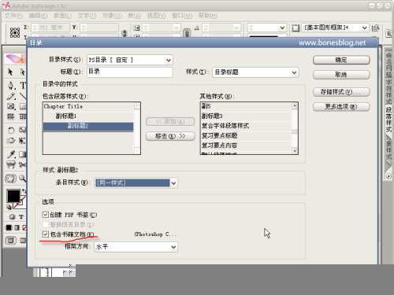Select the Rectangle Frame tool
The image size is (394, 295).
(x=11, y=106)
